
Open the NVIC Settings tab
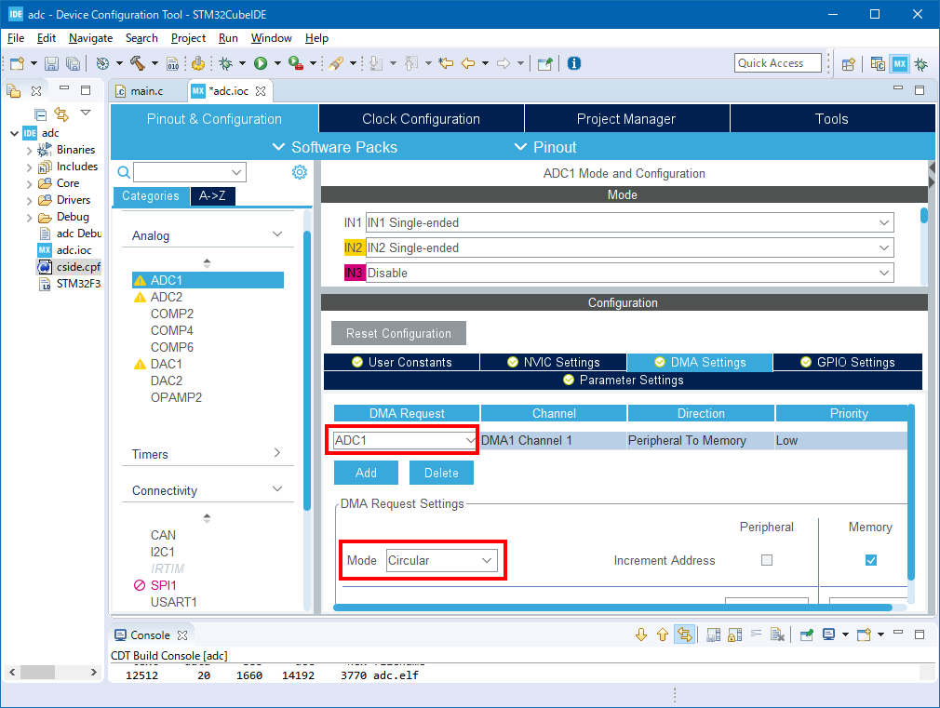pos(553,362)
